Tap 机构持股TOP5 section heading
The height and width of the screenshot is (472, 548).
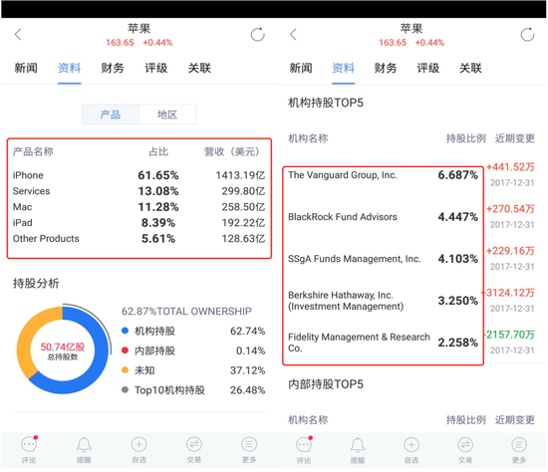(x=326, y=103)
